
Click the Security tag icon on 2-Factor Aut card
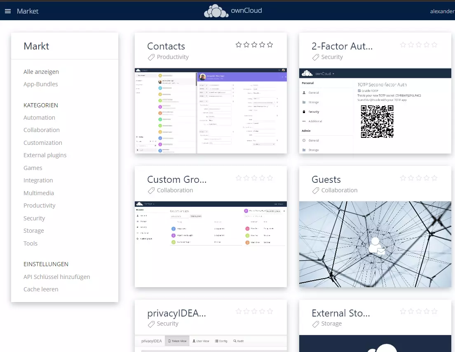coord(315,57)
